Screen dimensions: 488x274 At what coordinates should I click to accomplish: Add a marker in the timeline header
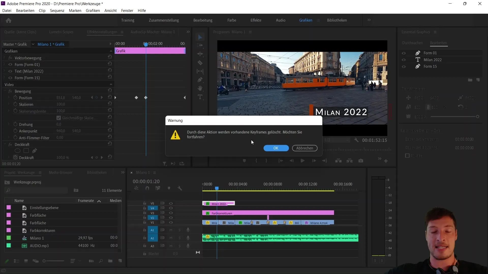point(169,188)
